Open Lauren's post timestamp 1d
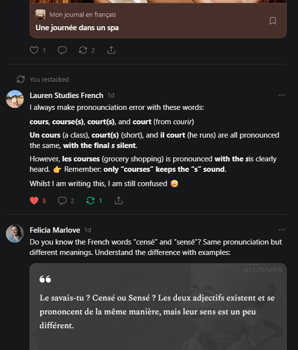Screen dimensions: 298x350 click(111, 96)
